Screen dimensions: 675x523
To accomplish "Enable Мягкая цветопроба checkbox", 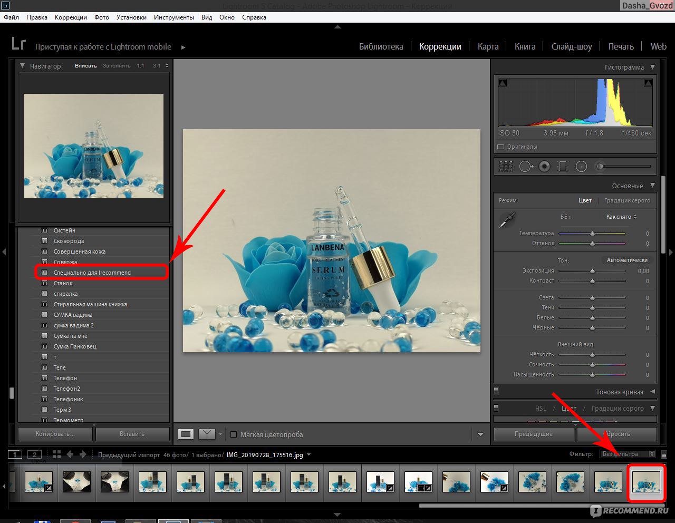I will (x=234, y=435).
